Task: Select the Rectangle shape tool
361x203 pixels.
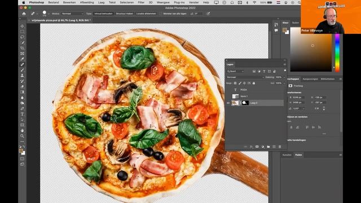Action: 23,125
